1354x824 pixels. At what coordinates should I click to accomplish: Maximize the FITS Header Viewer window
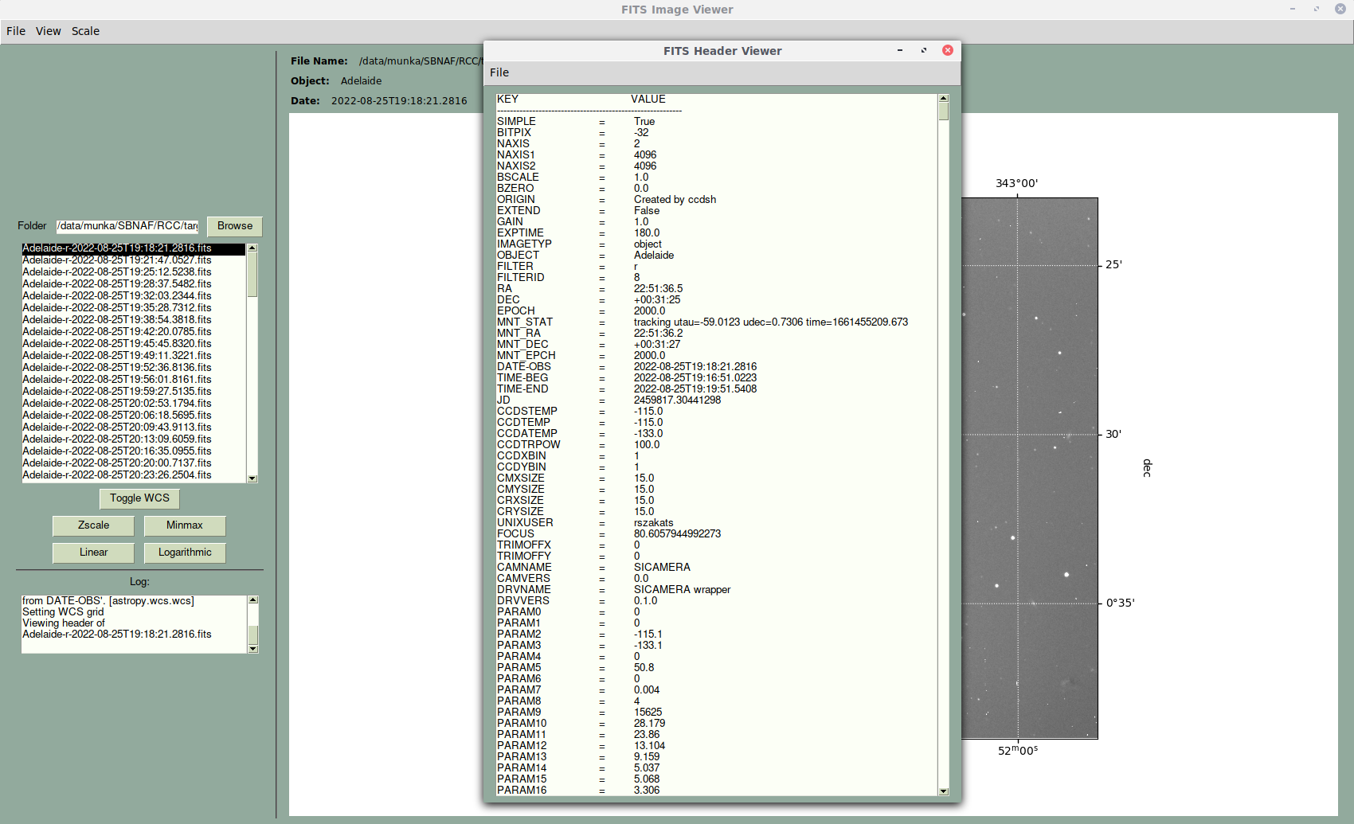click(x=924, y=50)
